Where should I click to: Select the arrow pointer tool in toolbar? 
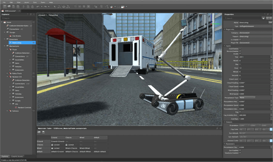click(x=55, y=6)
